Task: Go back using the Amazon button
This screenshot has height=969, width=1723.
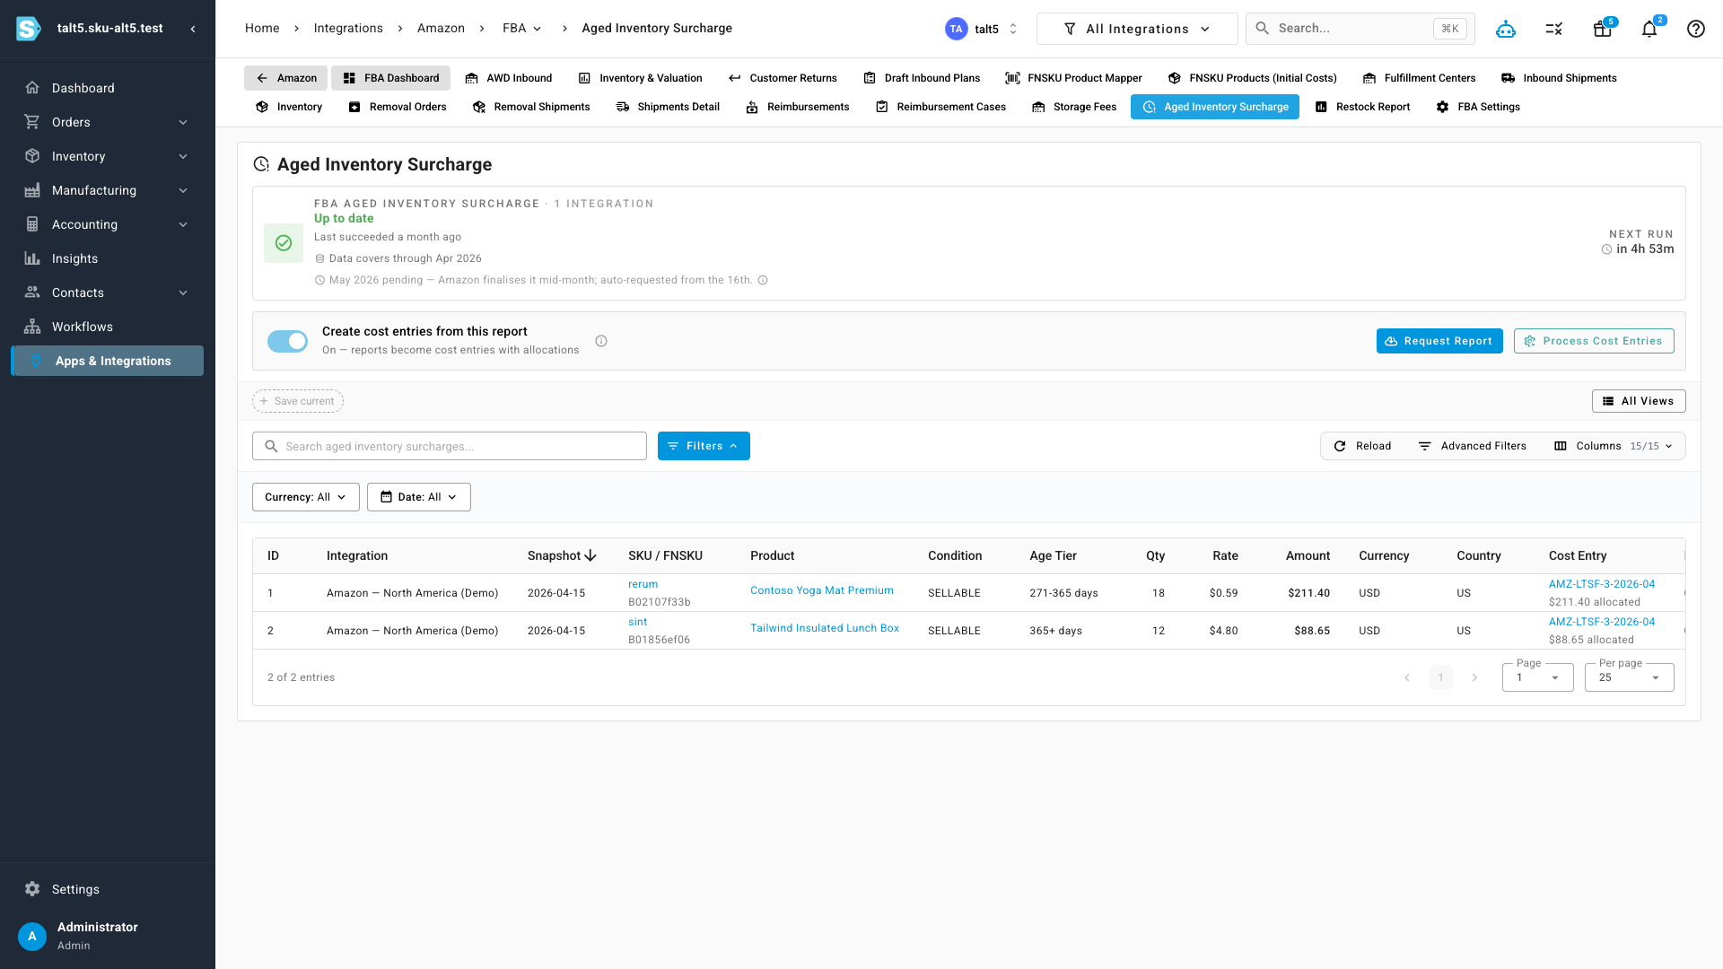Action: [286, 78]
